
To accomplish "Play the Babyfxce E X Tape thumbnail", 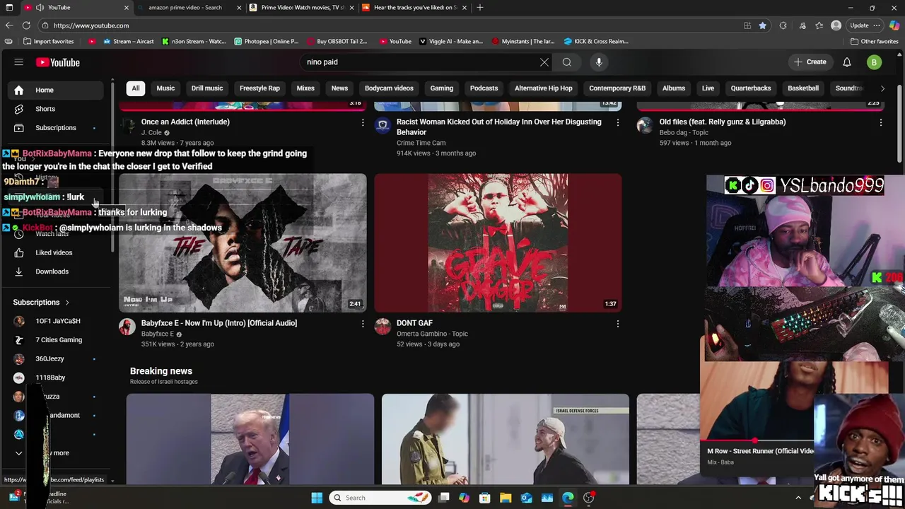I will (243, 242).
